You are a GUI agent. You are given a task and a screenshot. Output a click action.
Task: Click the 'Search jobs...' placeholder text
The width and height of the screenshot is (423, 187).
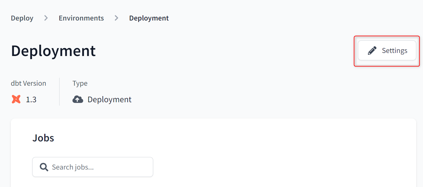73,167
